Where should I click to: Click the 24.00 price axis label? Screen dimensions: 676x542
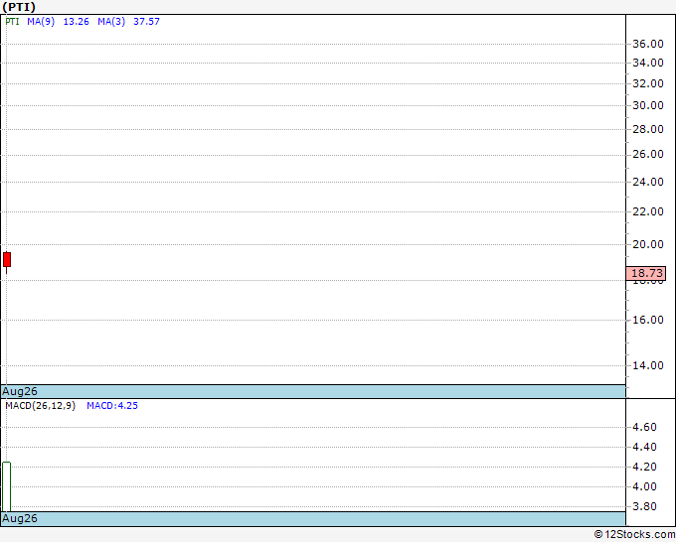click(x=648, y=182)
